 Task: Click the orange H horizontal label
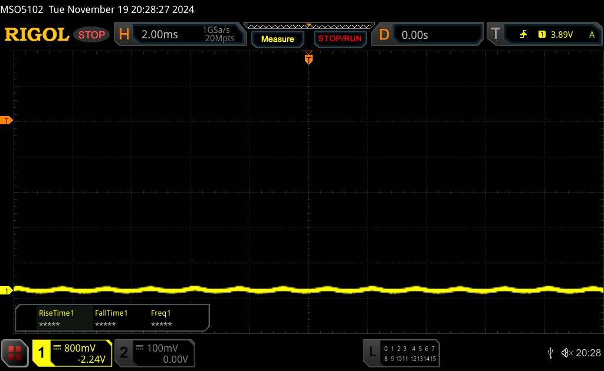pos(124,34)
